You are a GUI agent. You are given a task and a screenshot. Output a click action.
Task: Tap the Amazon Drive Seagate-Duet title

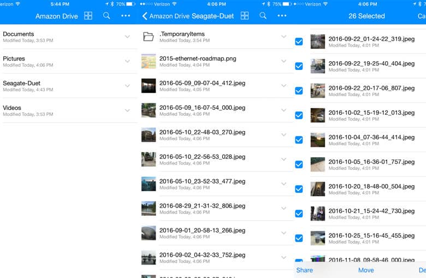(192, 16)
